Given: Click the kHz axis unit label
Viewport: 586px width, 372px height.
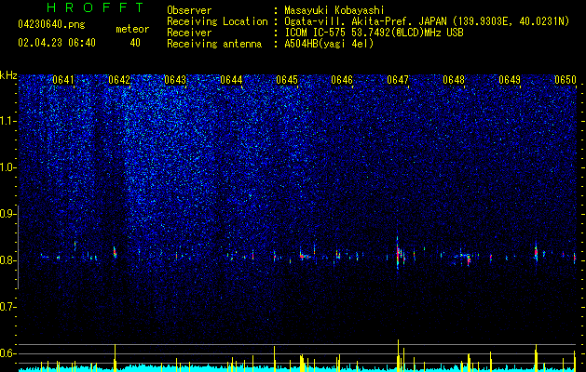Looking at the screenshot, I should click(8, 75).
